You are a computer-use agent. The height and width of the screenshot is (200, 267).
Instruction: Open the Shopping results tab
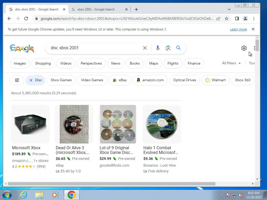click(43, 63)
